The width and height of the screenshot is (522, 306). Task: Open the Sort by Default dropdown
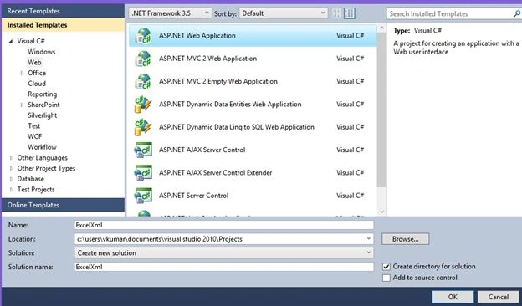tap(284, 13)
